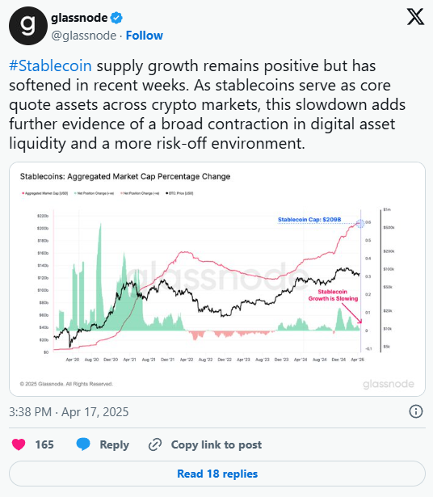This screenshot has height=497, width=433.
Task: Open the Apr 17, 2025 timestamp
Action: (69, 411)
